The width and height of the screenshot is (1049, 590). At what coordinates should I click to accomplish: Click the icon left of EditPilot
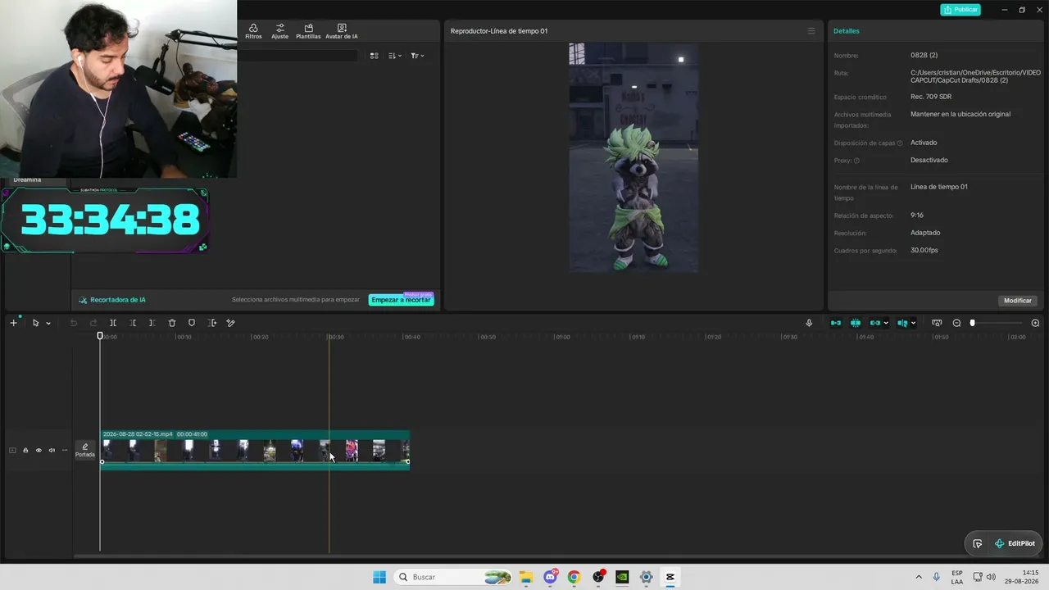(978, 543)
